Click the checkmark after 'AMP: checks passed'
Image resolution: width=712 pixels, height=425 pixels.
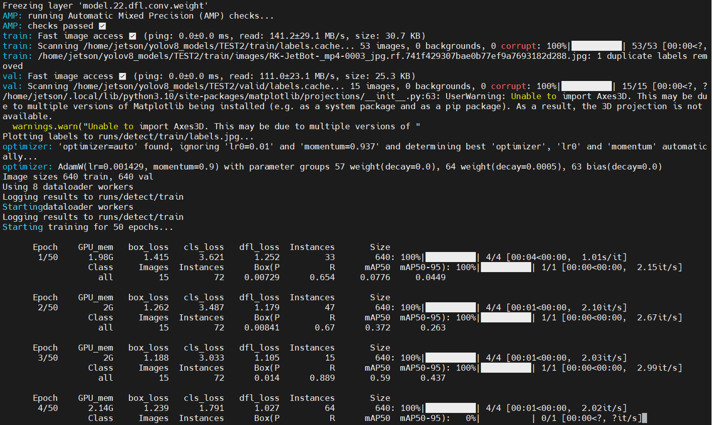click(102, 26)
